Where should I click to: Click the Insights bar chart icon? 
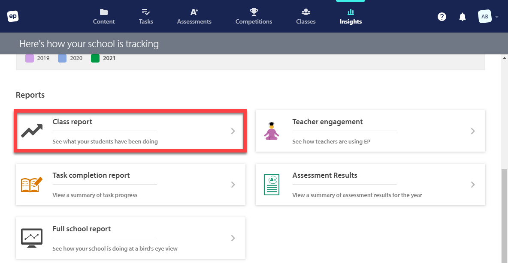point(351,12)
